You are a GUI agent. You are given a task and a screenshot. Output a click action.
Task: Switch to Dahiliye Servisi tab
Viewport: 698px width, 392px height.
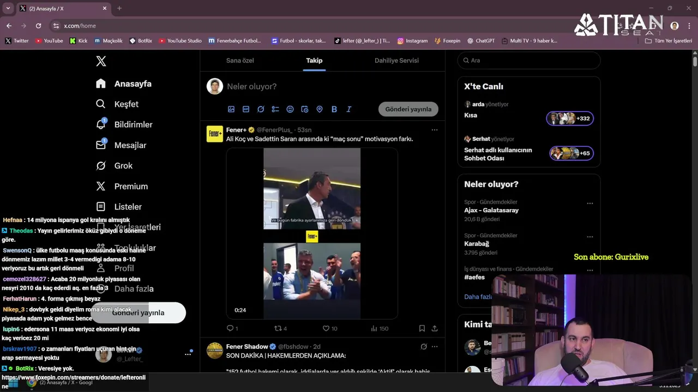point(396,60)
